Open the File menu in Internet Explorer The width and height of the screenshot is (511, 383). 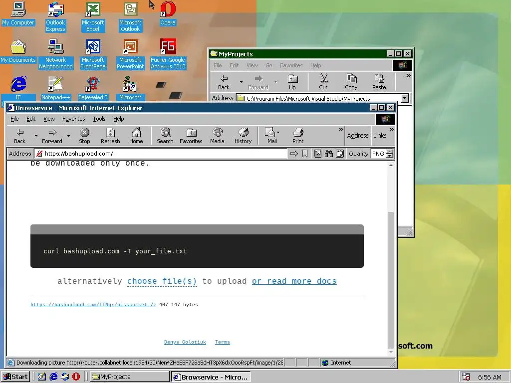tap(14, 119)
